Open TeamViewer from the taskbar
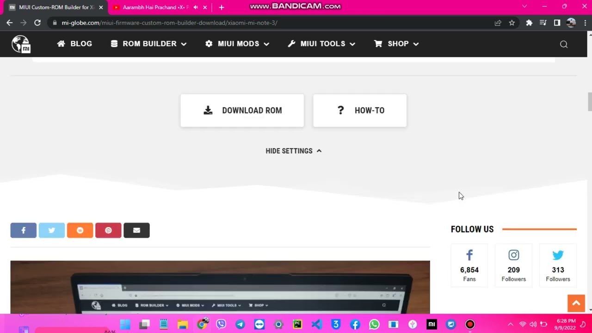Image resolution: width=592 pixels, height=333 pixels. (259, 325)
